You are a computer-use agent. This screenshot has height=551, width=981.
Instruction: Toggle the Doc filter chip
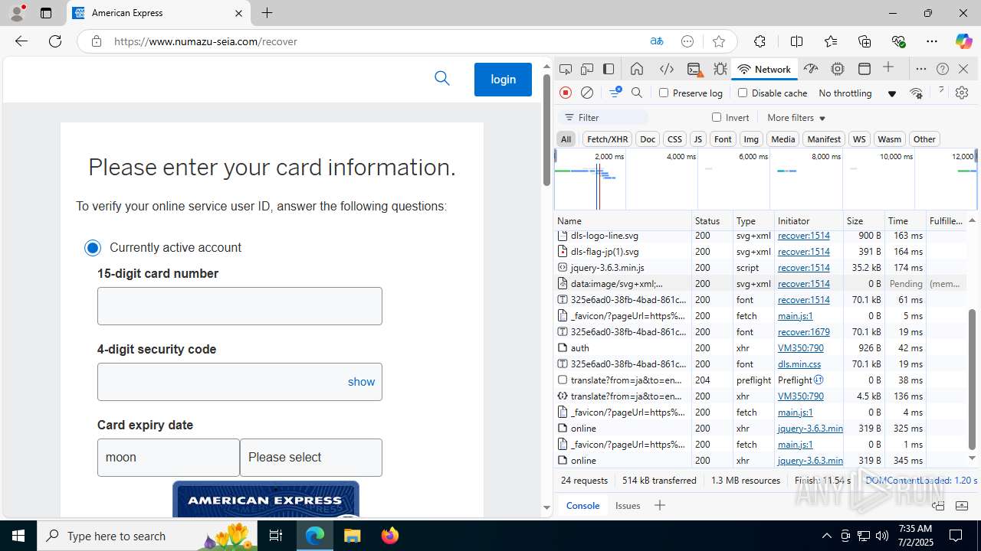648,139
